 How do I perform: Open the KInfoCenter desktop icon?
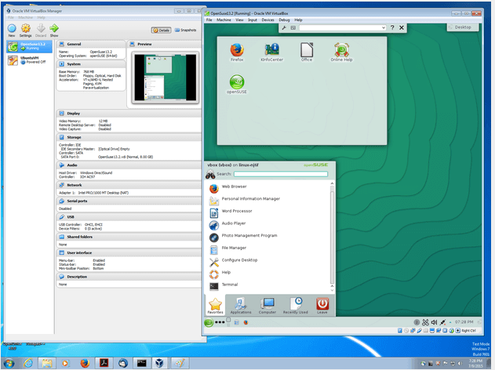271,52
